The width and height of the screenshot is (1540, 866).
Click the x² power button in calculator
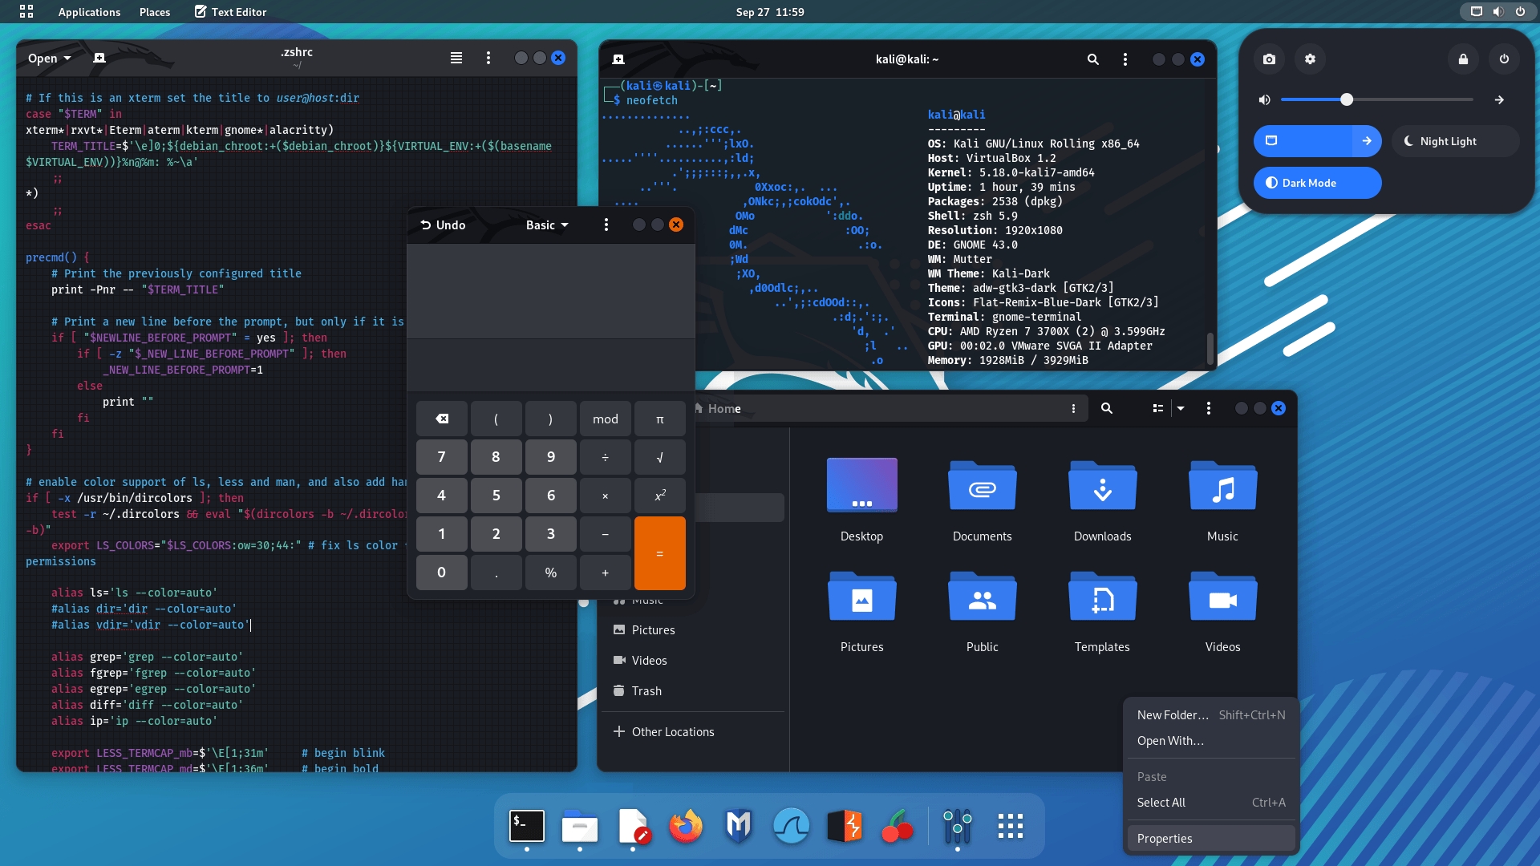coord(660,495)
